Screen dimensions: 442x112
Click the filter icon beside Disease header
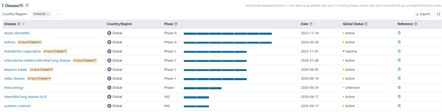[x=23, y=24]
